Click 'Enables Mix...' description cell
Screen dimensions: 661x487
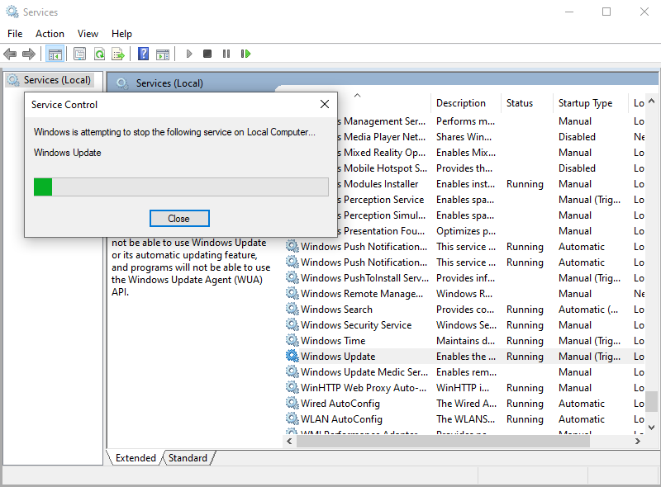[x=466, y=152]
